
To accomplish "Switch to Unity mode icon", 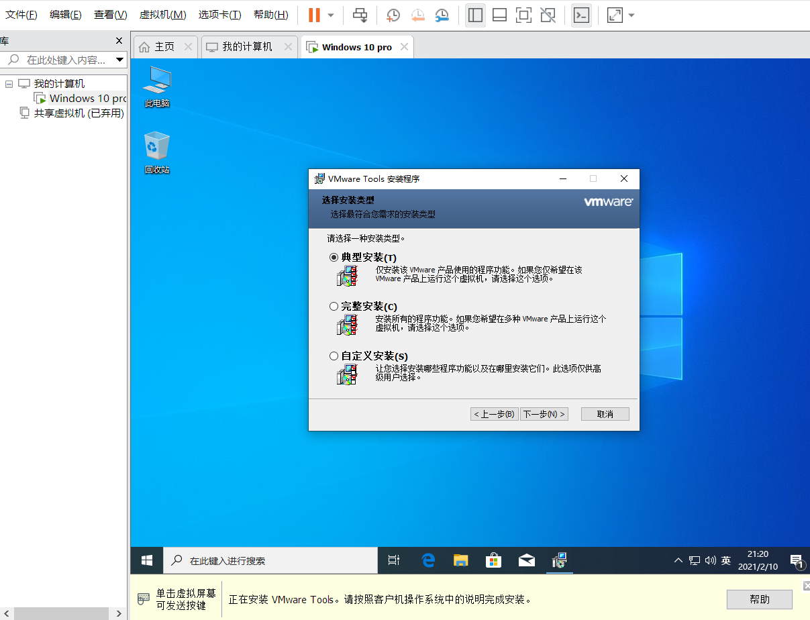I will [548, 15].
